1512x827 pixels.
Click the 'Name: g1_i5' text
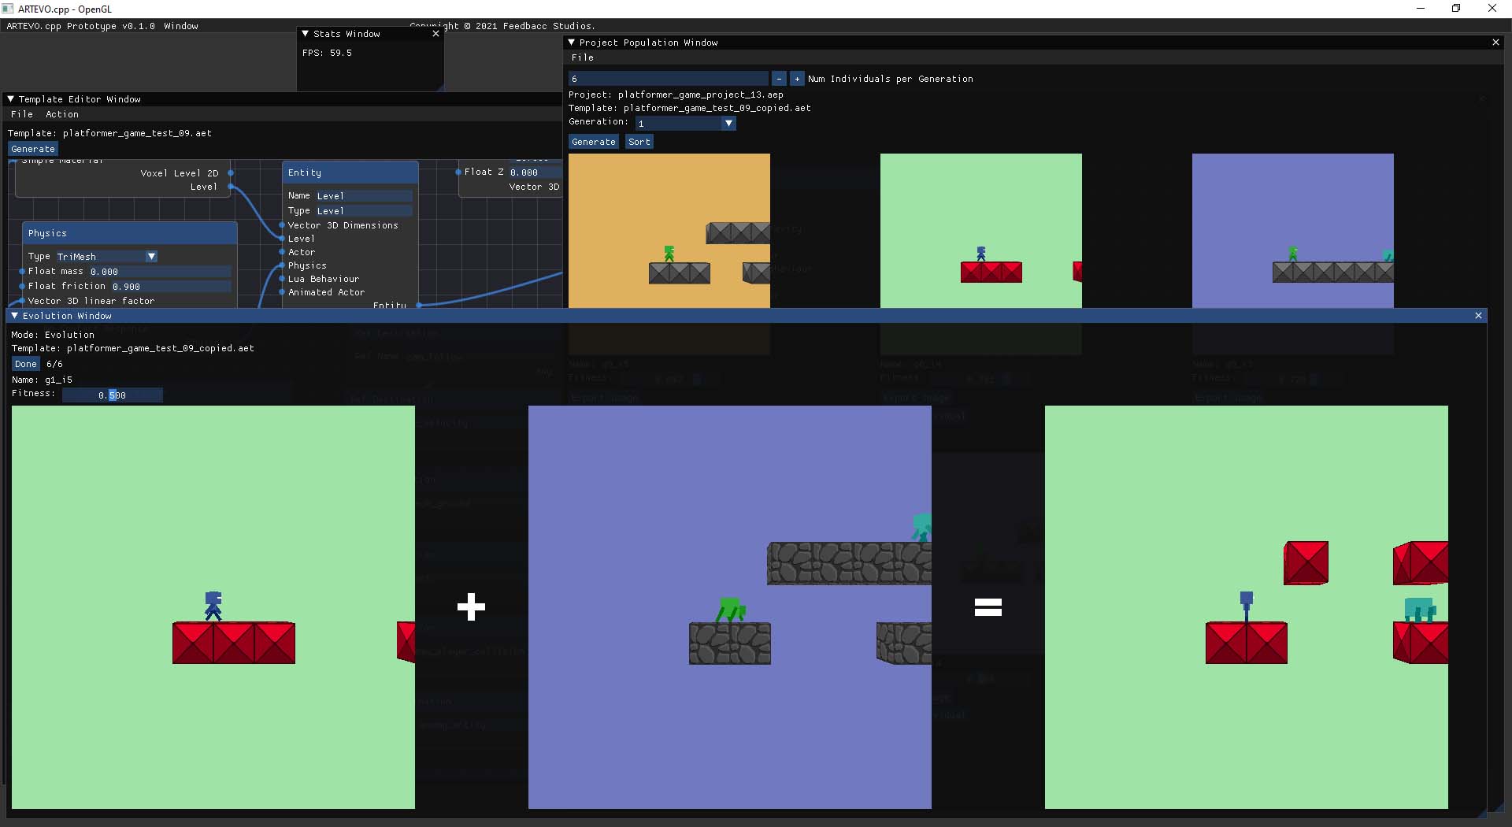click(42, 380)
